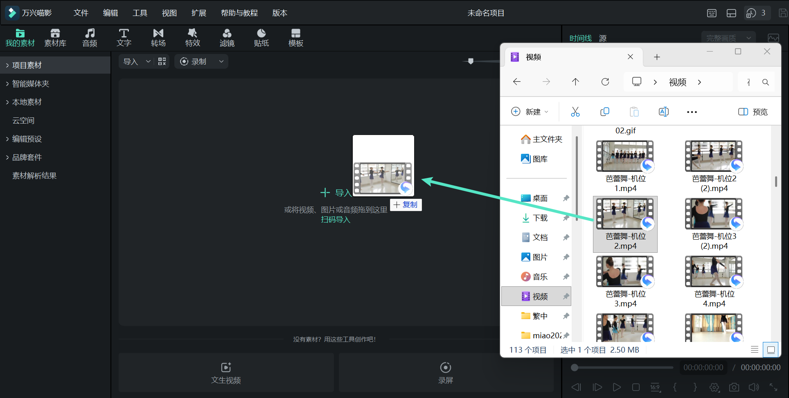This screenshot has height=398, width=789.
Task: Switch Explorer to details list view
Action: (x=755, y=349)
